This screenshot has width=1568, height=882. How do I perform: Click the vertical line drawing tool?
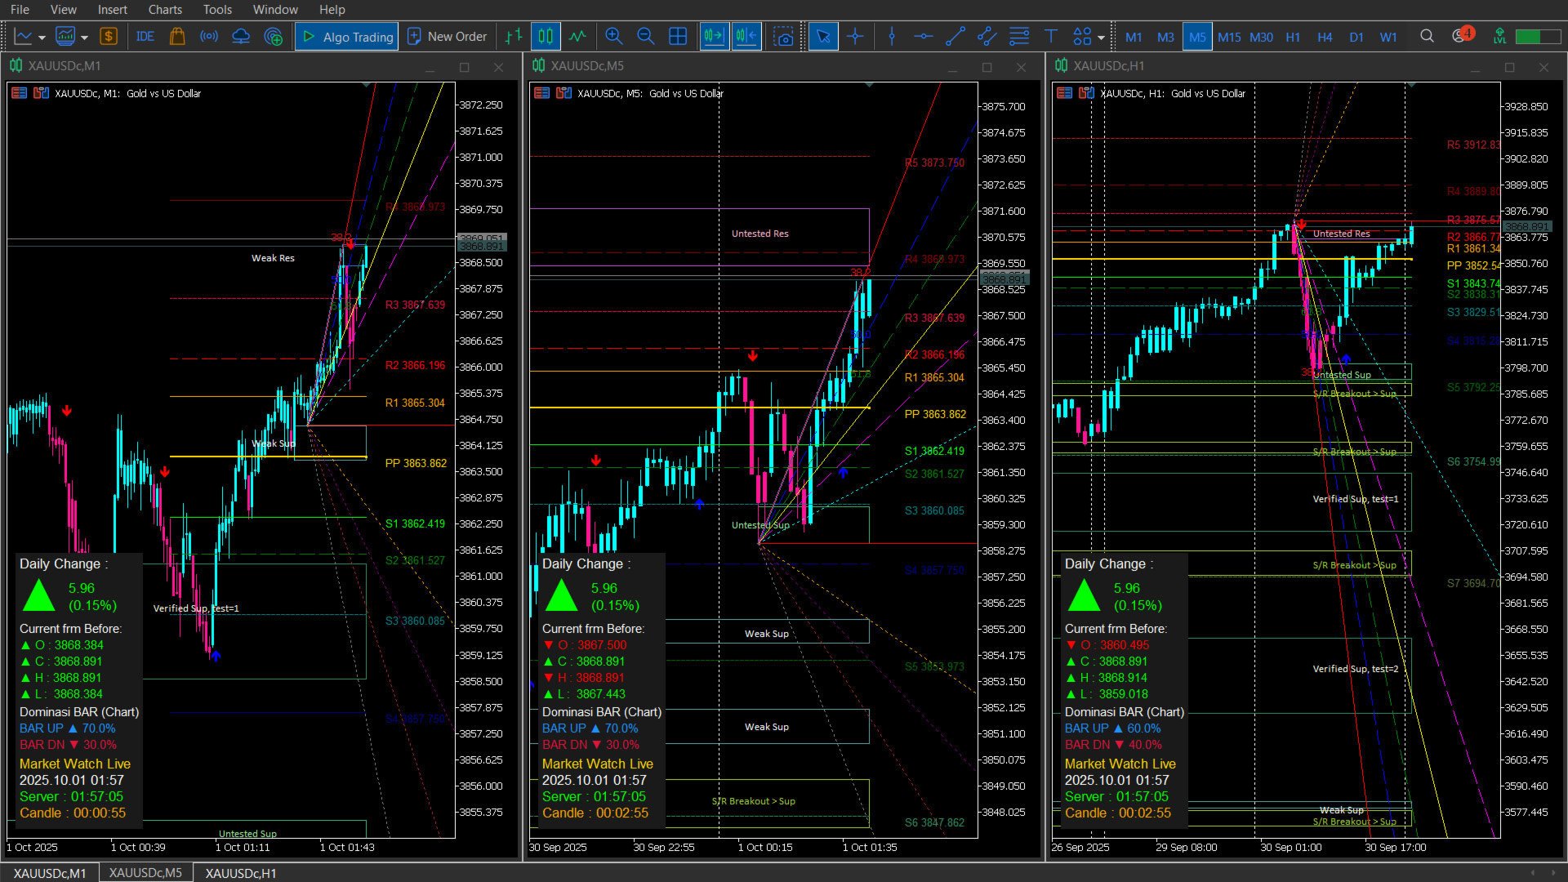(x=892, y=37)
